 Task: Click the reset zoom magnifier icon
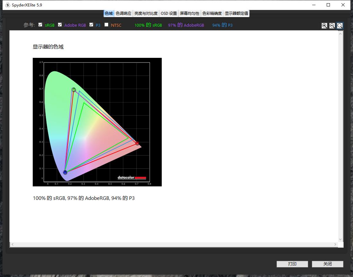(340, 26)
